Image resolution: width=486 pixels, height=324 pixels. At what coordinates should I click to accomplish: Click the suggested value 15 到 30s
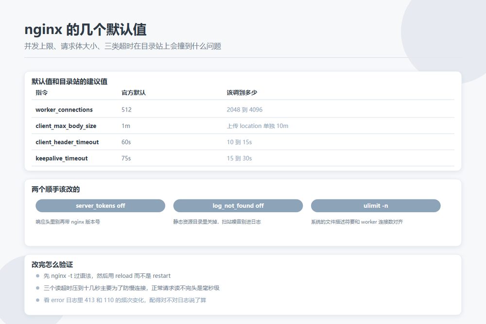click(239, 158)
